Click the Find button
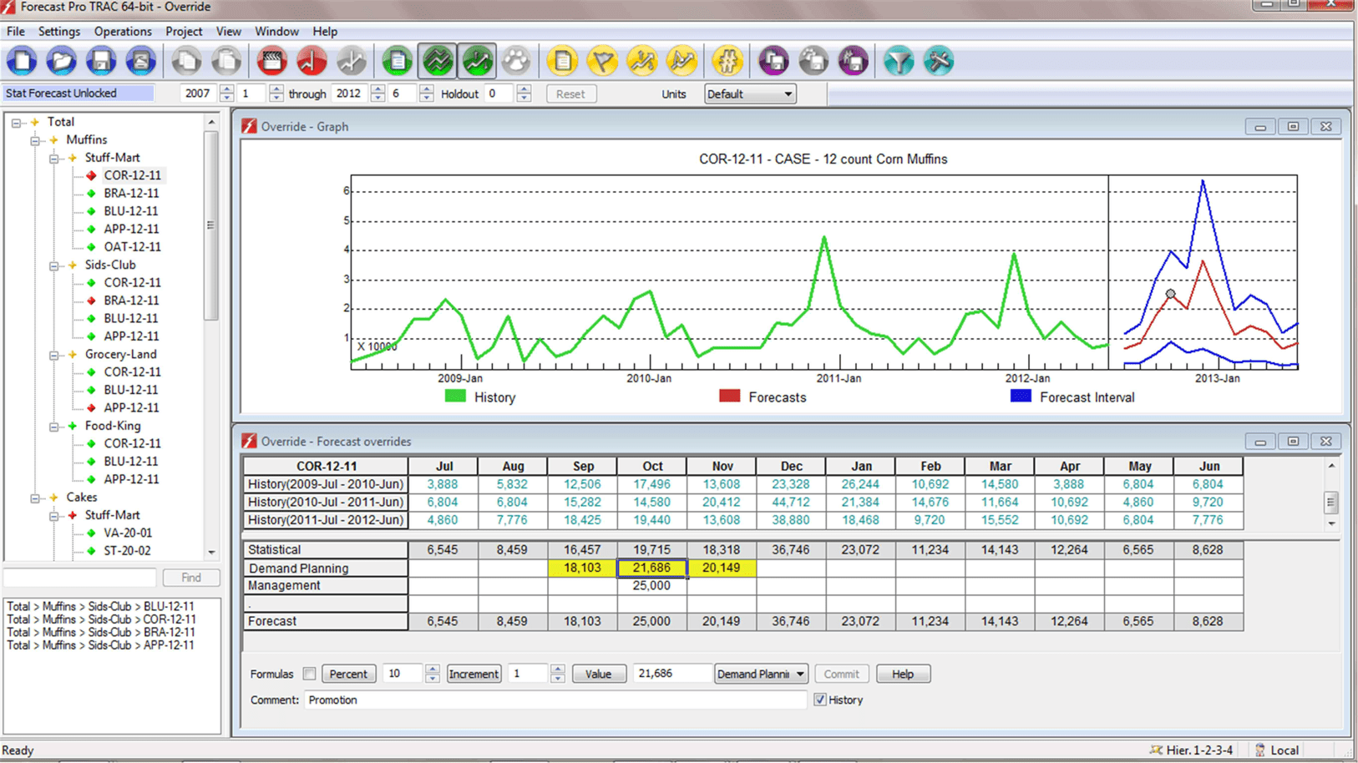The image size is (1358, 763). (191, 577)
